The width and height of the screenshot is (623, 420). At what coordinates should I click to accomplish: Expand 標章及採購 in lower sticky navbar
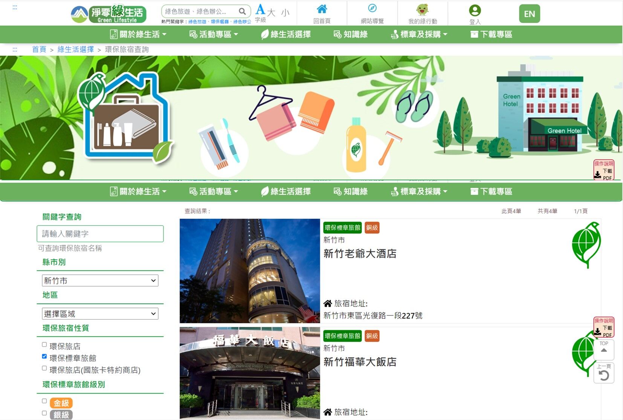click(x=419, y=191)
